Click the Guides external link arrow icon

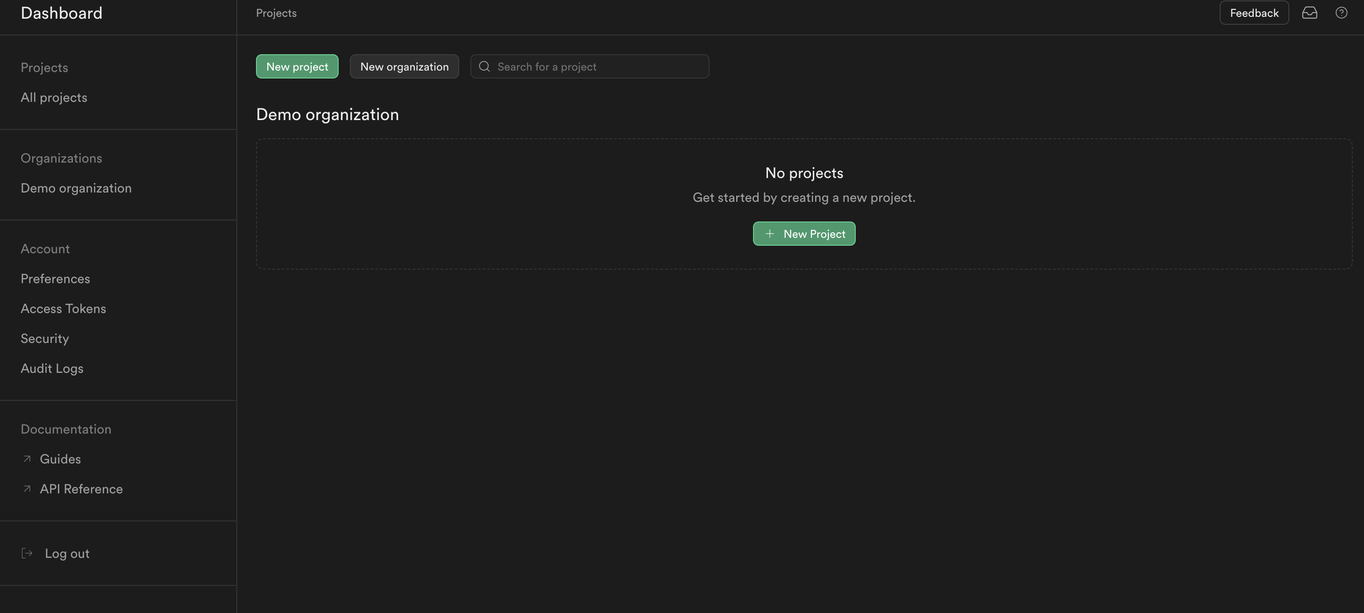pyautogui.click(x=27, y=459)
